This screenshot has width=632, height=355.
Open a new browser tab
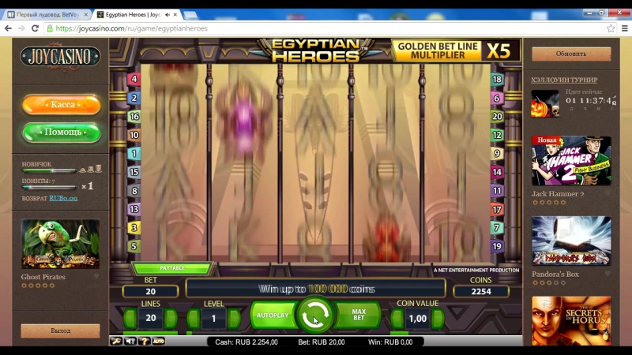(x=190, y=15)
